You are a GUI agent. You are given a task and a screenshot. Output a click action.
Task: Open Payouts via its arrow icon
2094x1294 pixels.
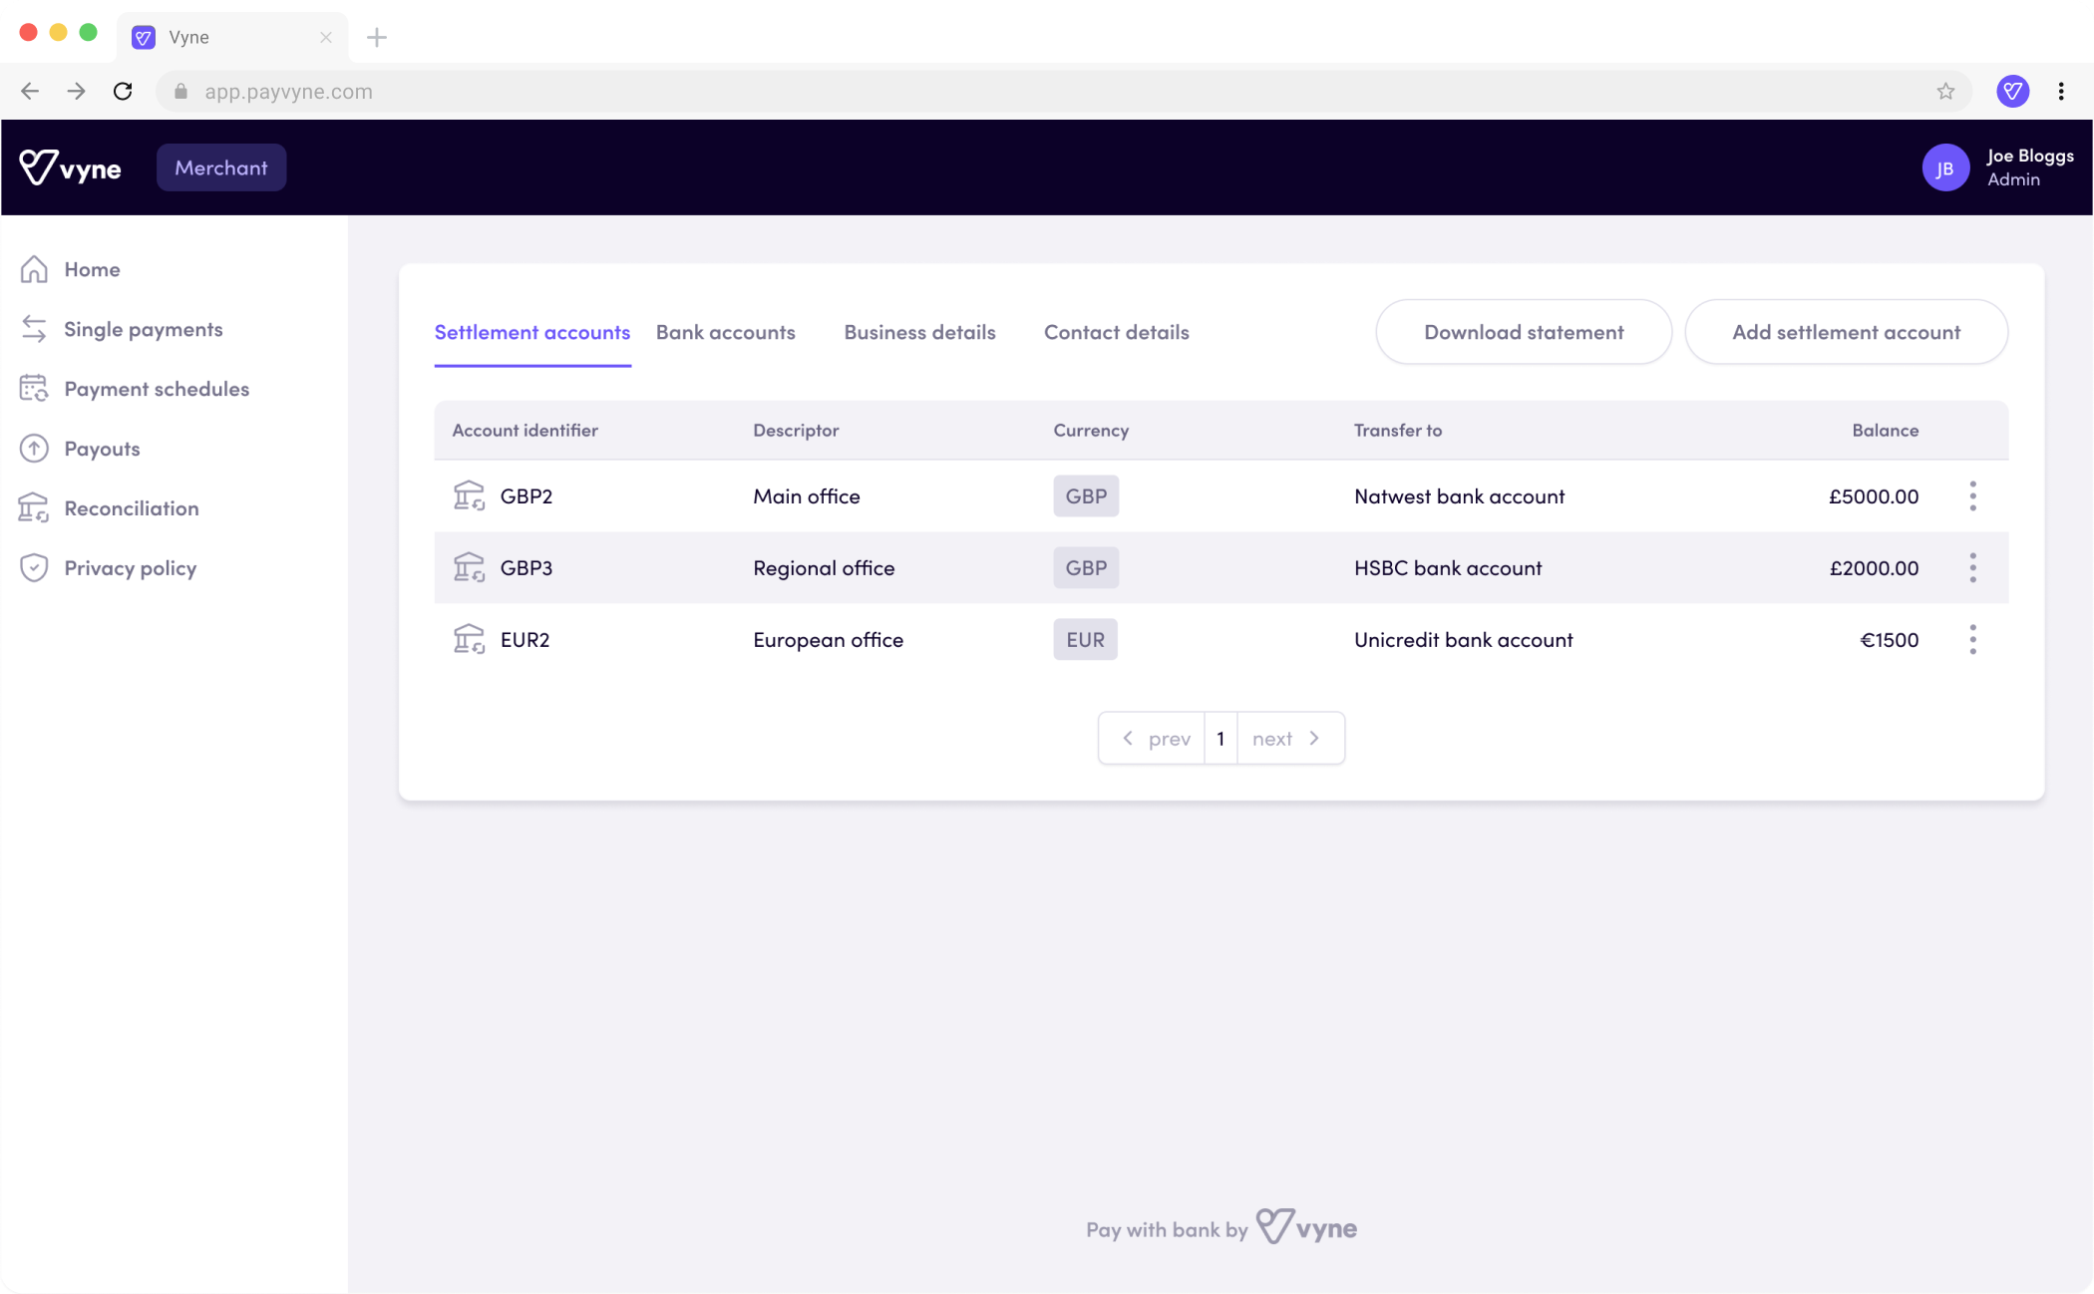coord(34,449)
